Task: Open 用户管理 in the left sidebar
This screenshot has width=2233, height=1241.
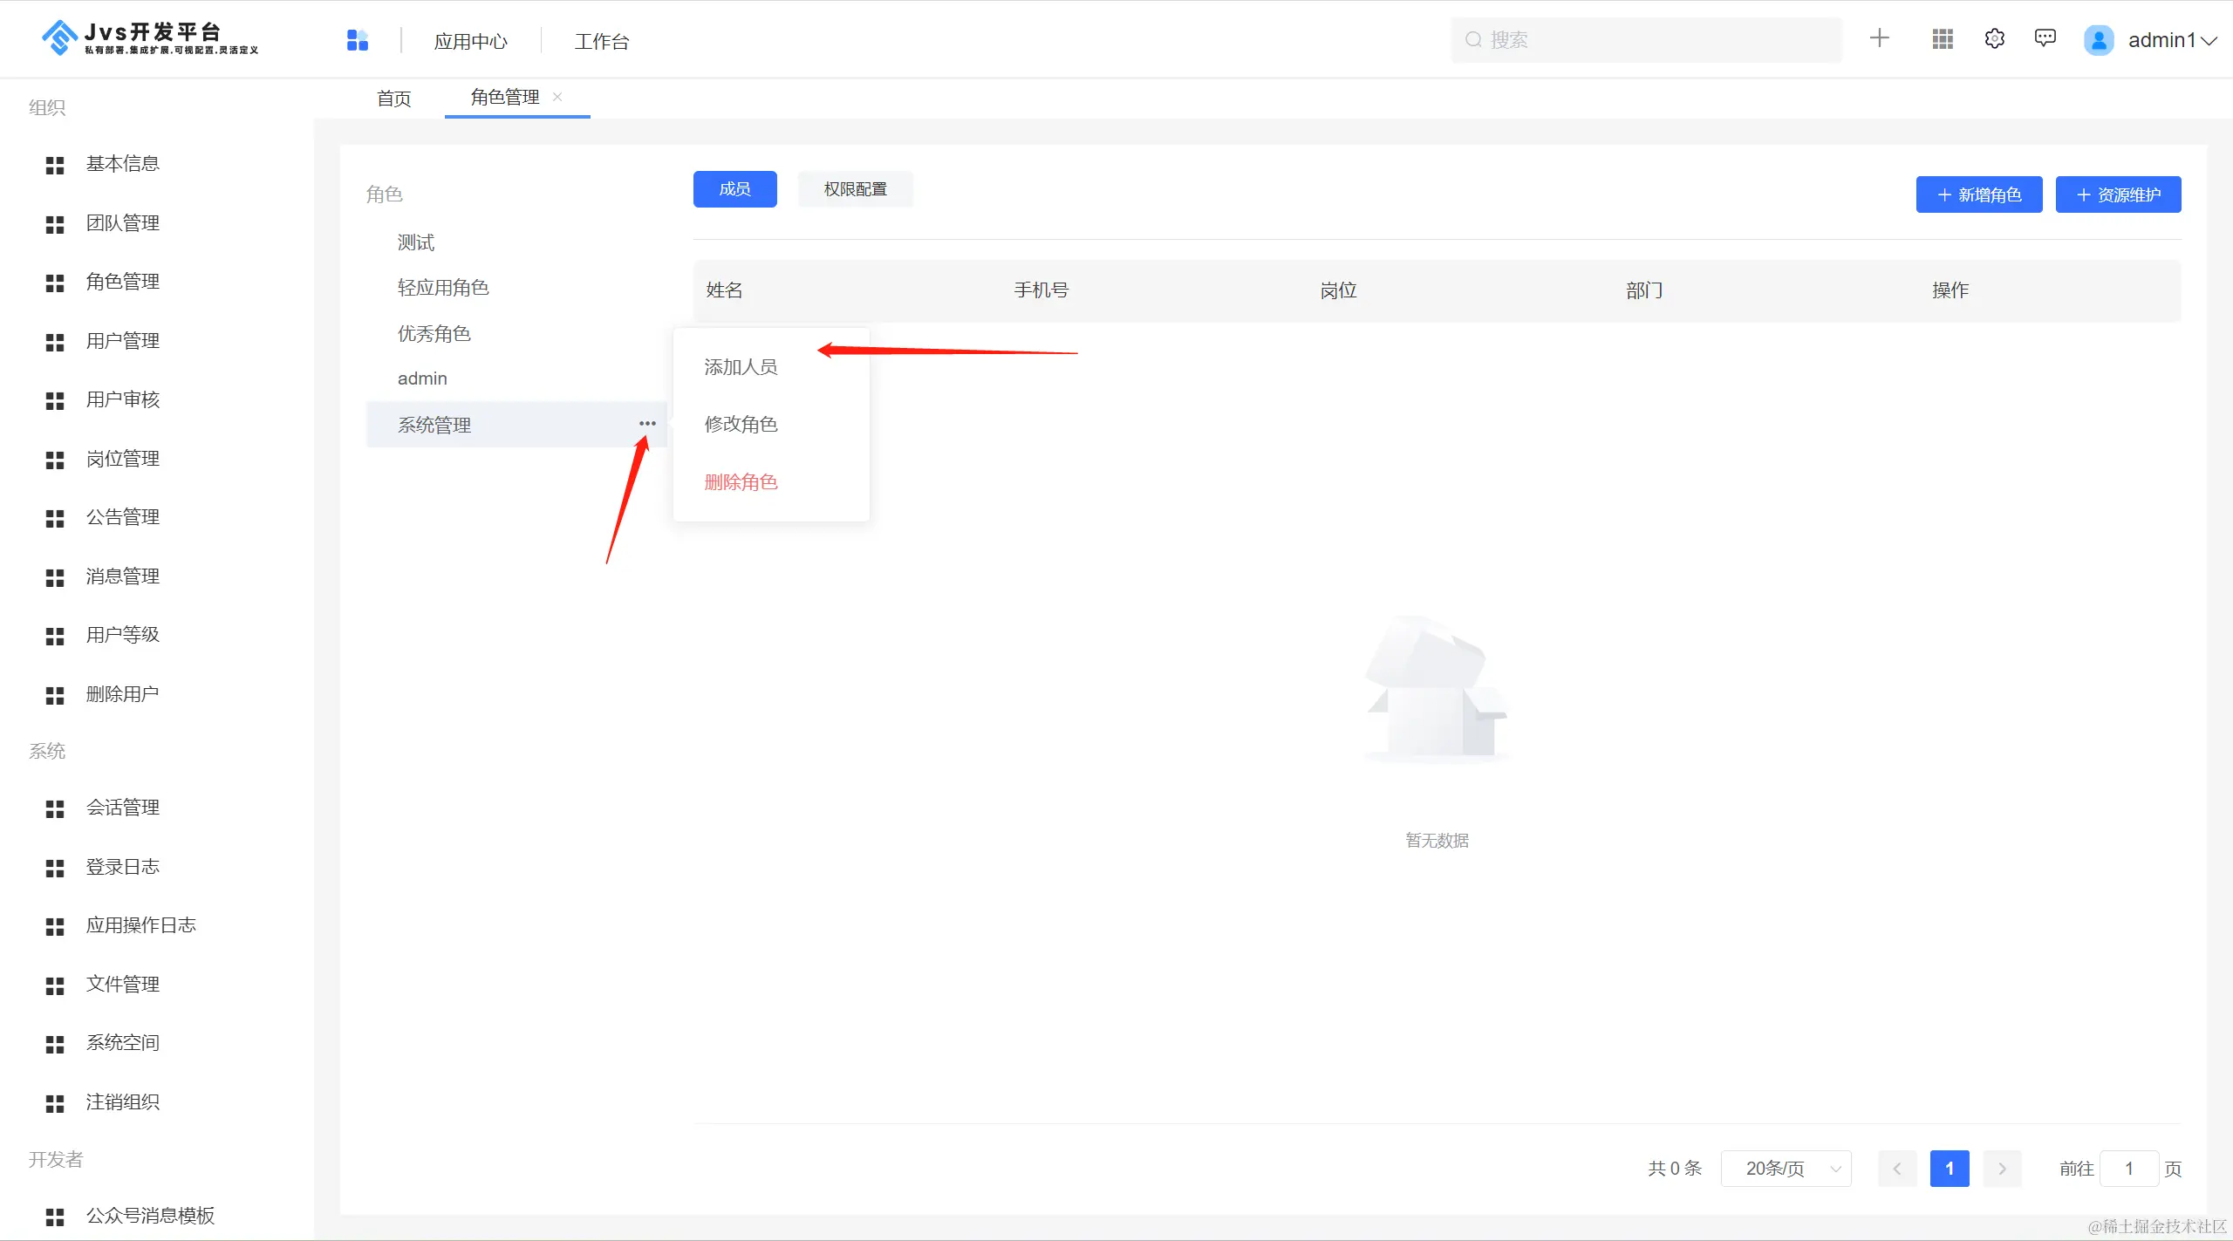Action: [x=122, y=341]
